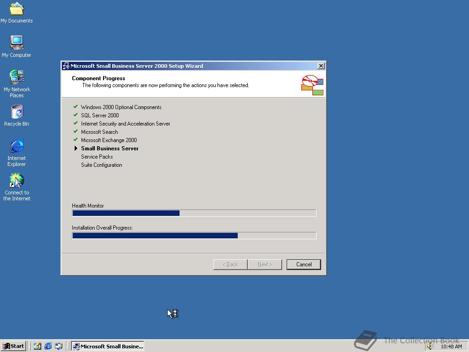Click the Setup Wizard window title text

click(x=136, y=66)
